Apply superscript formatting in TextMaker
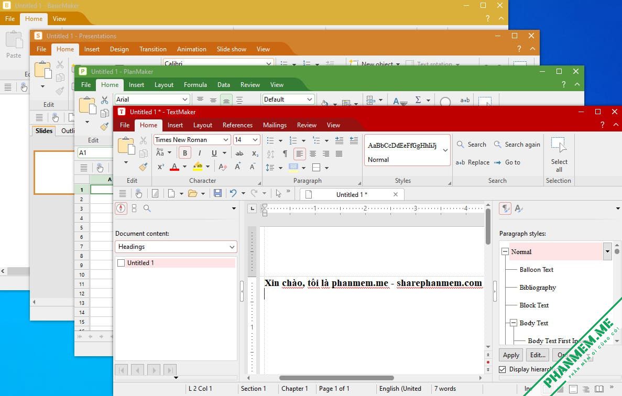Screen dimensions: 622x396 coord(161,167)
